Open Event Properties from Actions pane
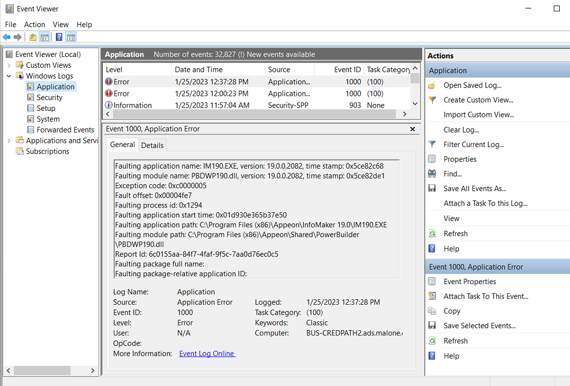 (469, 281)
